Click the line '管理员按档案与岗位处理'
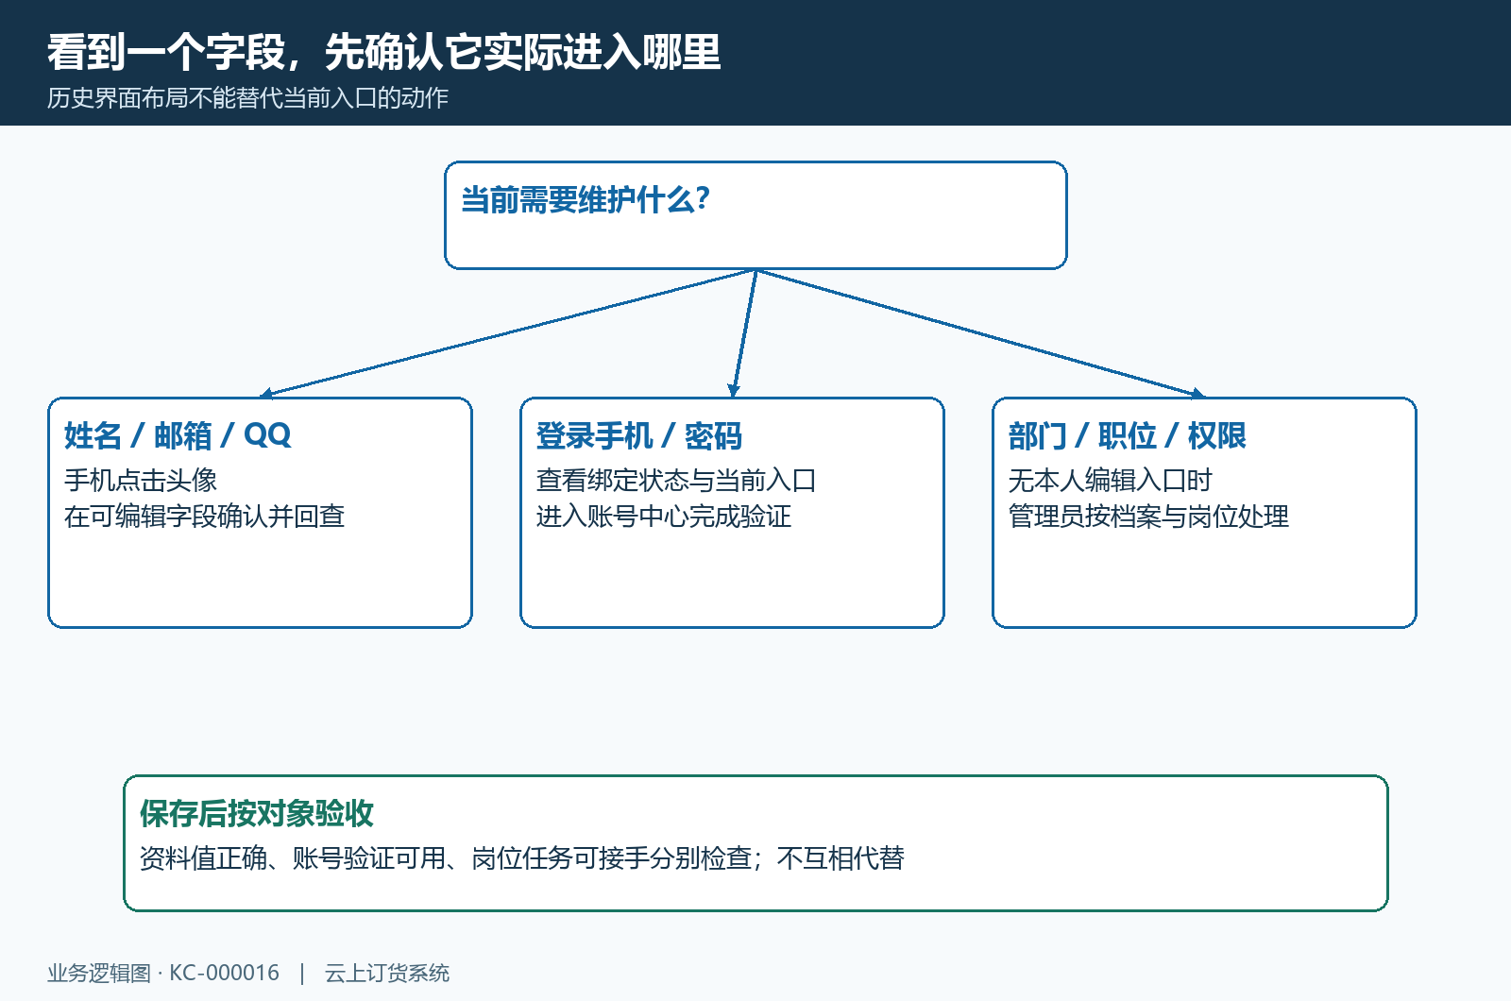The height and width of the screenshot is (1001, 1511). click(x=1148, y=516)
